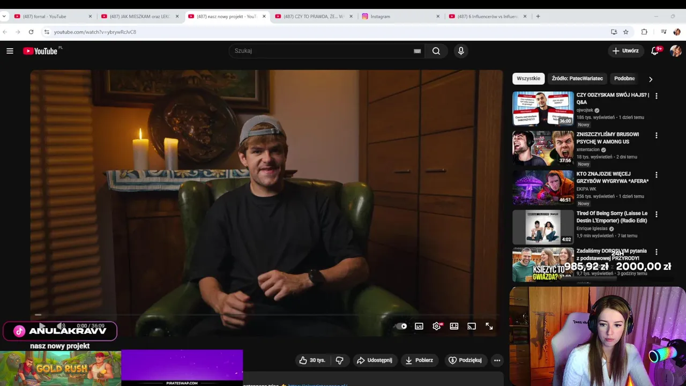Open the CZY ODZYSKAM SWÓJ HAJS thumbnail

tap(543, 109)
